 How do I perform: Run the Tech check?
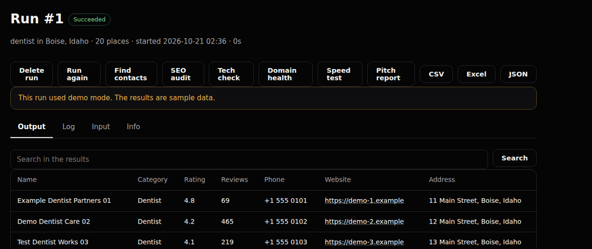[231, 74]
